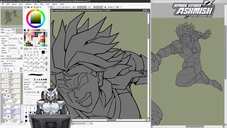
Task: Choose the No Texture brush setting
Action: pyautogui.click(x=31, y=105)
